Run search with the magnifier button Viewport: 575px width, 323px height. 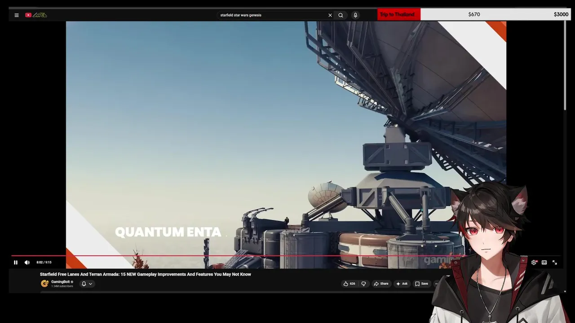[341, 15]
